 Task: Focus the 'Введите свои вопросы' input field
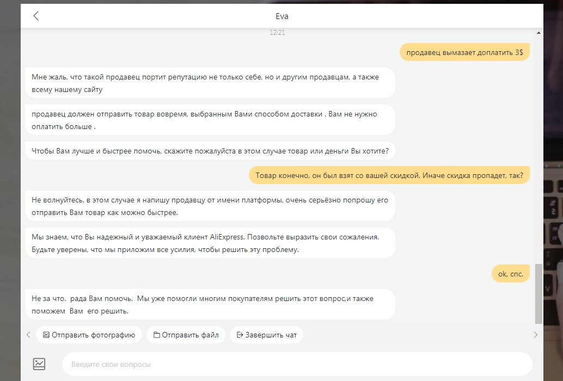(297, 364)
